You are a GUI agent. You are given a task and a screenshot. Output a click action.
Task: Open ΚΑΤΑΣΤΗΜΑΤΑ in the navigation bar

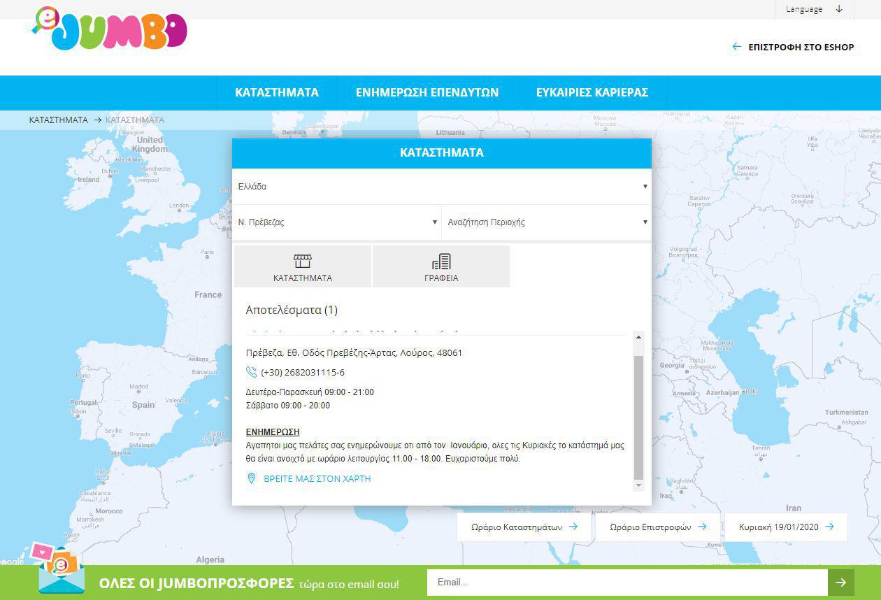tap(277, 92)
